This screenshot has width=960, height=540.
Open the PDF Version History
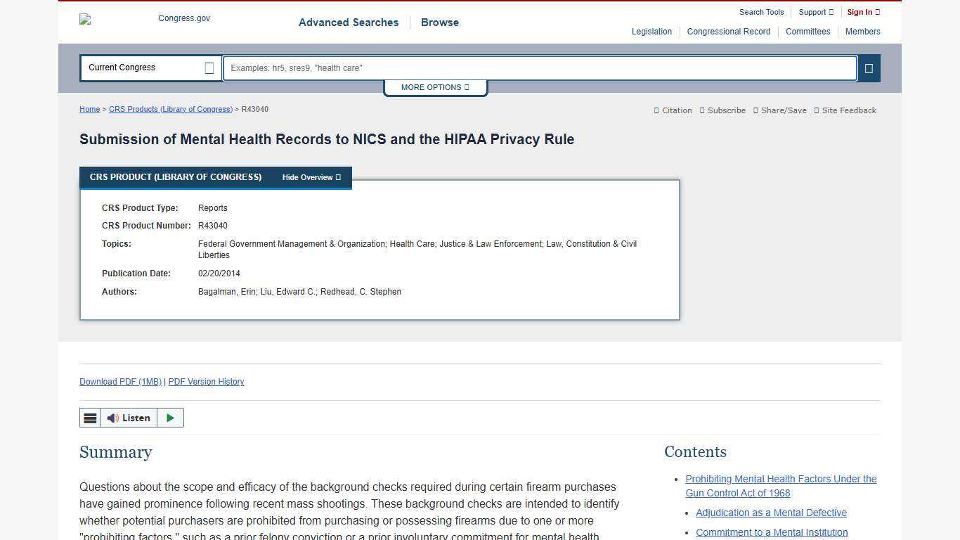click(x=206, y=382)
